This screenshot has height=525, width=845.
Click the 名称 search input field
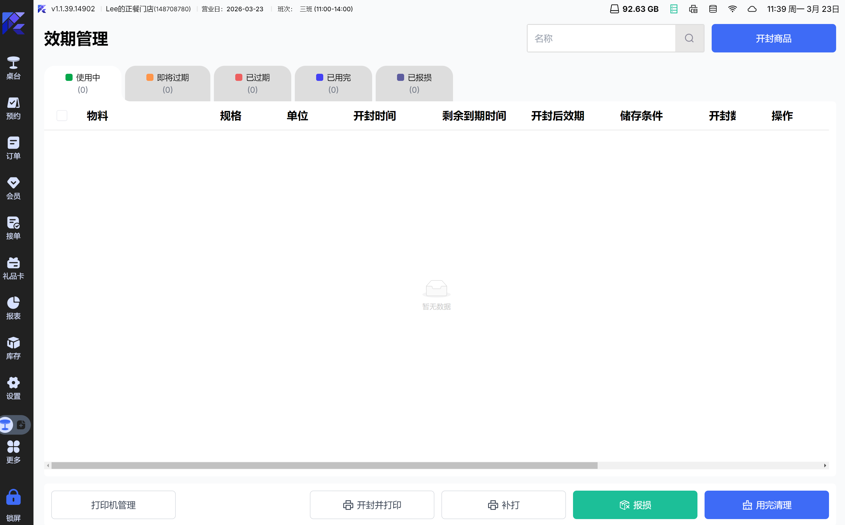pos(601,38)
